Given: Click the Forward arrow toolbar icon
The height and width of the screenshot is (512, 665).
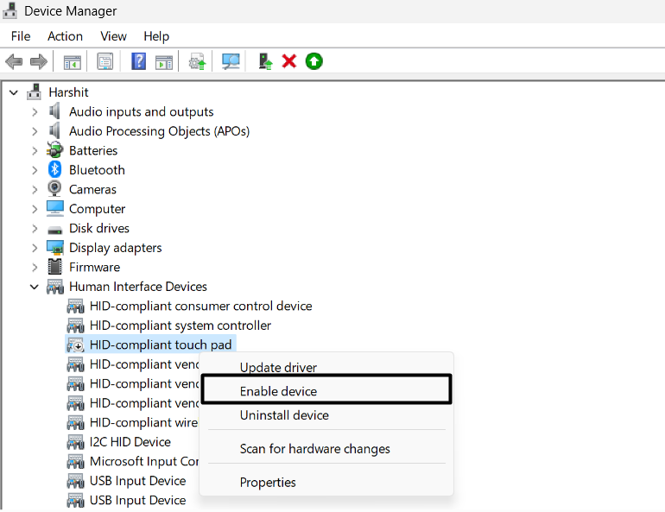Looking at the screenshot, I should (38, 61).
